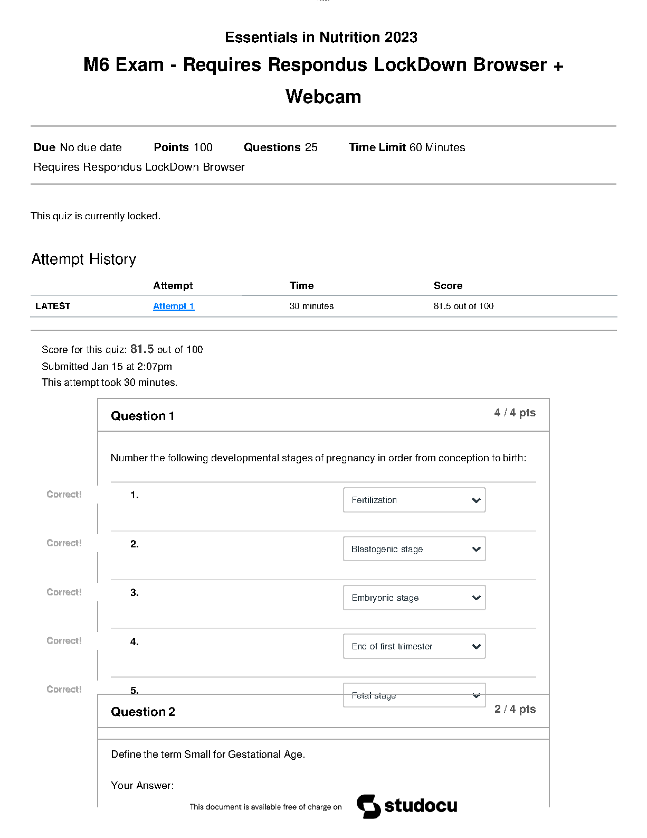Image resolution: width=647 pixels, height=838 pixels.
Task: Click the Attempt History heading
Action: tap(84, 259)
